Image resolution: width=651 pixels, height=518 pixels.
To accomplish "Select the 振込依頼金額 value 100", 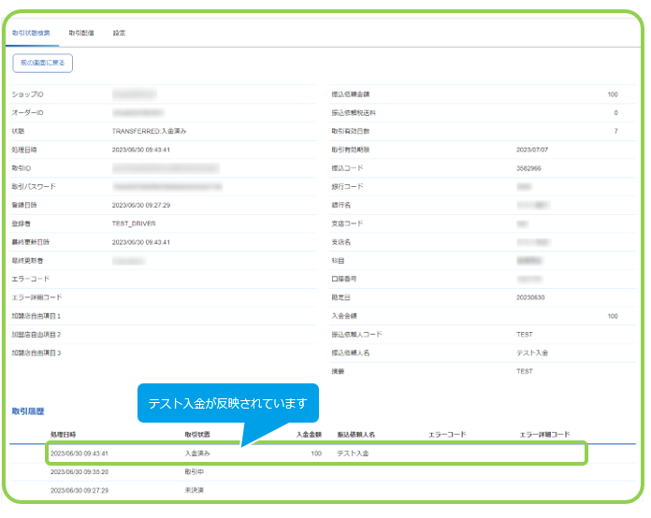I will [613, 94].
